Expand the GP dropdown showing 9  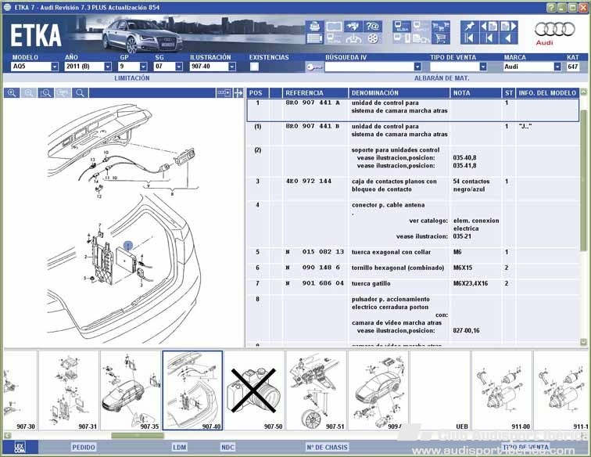pos(143,67)
